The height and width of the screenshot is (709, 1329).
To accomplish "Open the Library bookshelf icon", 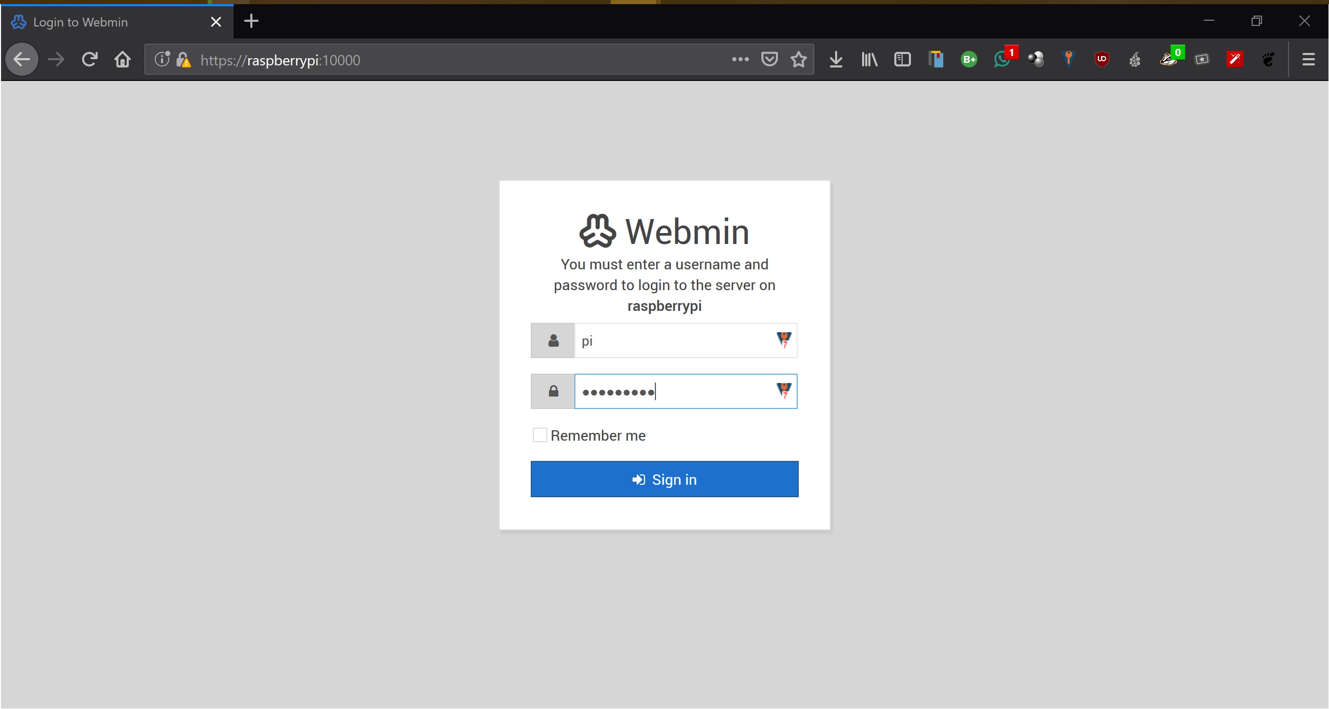I will (869, 60).
